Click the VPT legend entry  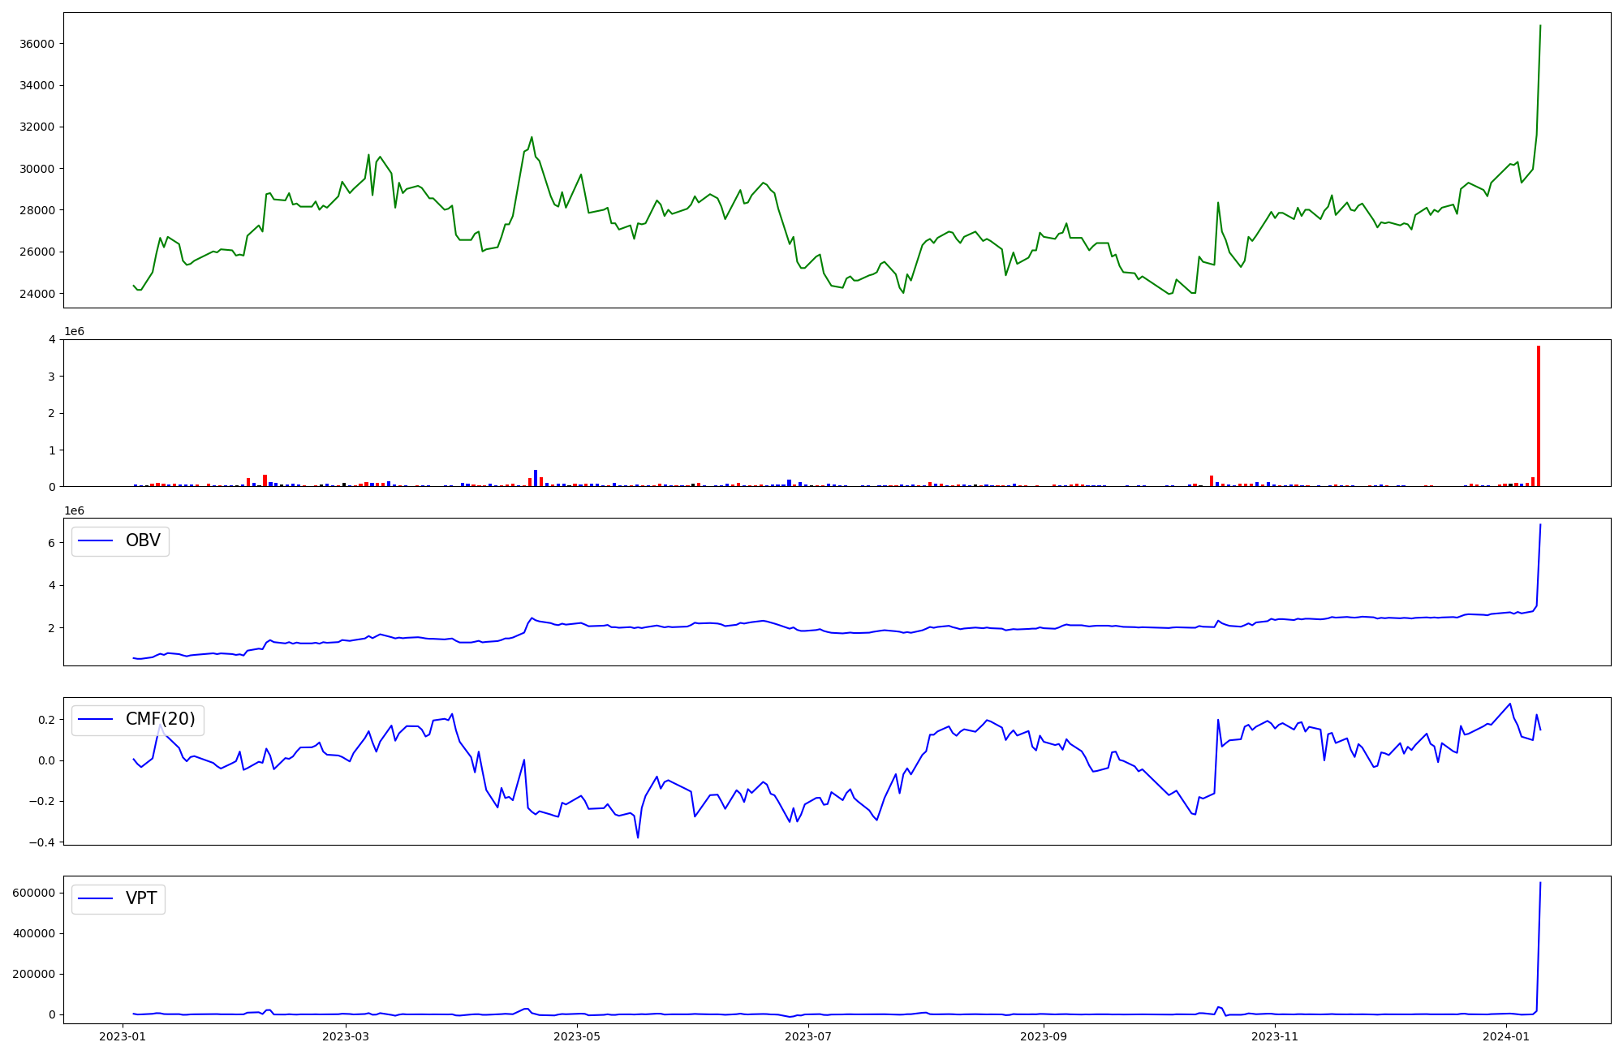click(140, 899)
